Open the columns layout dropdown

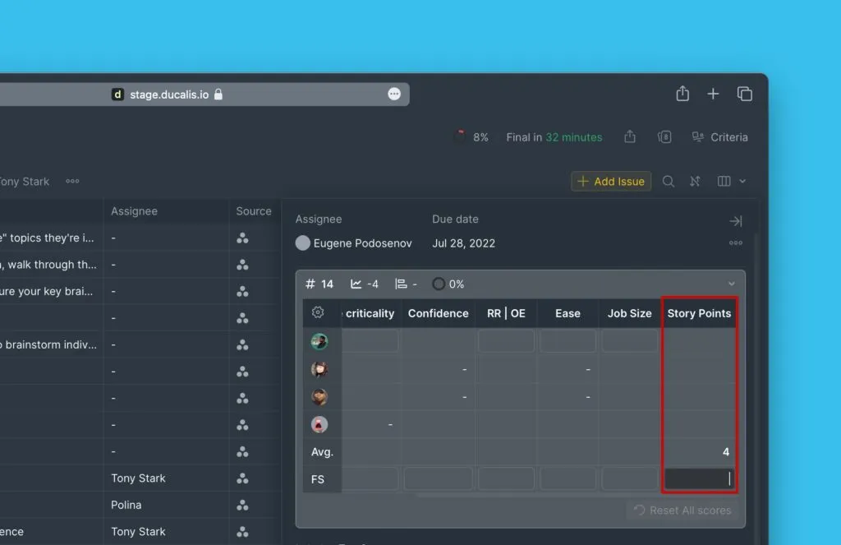(x=731, y=182)
